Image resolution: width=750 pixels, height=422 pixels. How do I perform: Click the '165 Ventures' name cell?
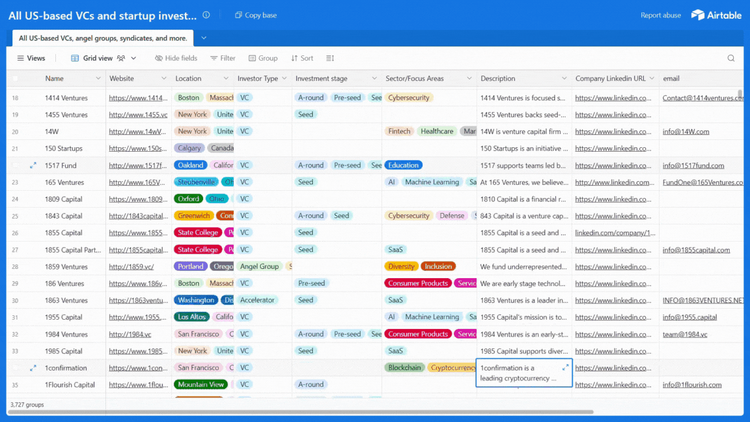64,182
